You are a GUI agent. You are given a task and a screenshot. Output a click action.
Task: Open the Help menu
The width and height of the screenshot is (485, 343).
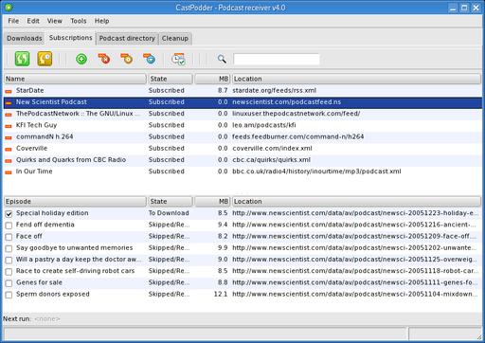pyautogui.click(x=101, y=21)
